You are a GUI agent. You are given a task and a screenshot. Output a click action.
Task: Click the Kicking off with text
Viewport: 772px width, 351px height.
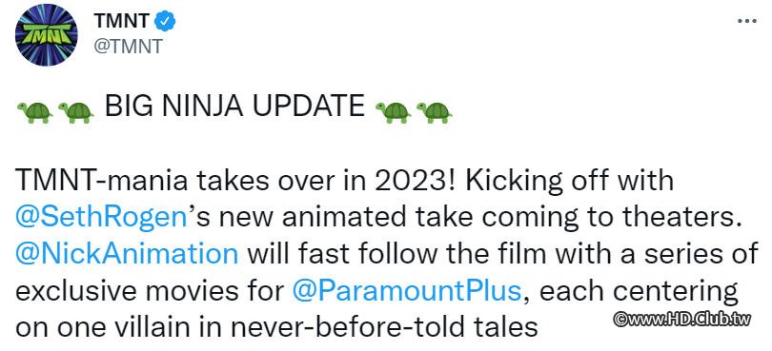tap(567, 181)
